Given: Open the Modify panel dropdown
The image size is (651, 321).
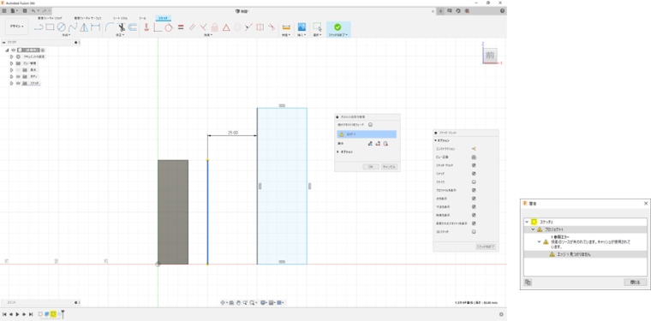Looking at the screenshot, I should 120,35.
